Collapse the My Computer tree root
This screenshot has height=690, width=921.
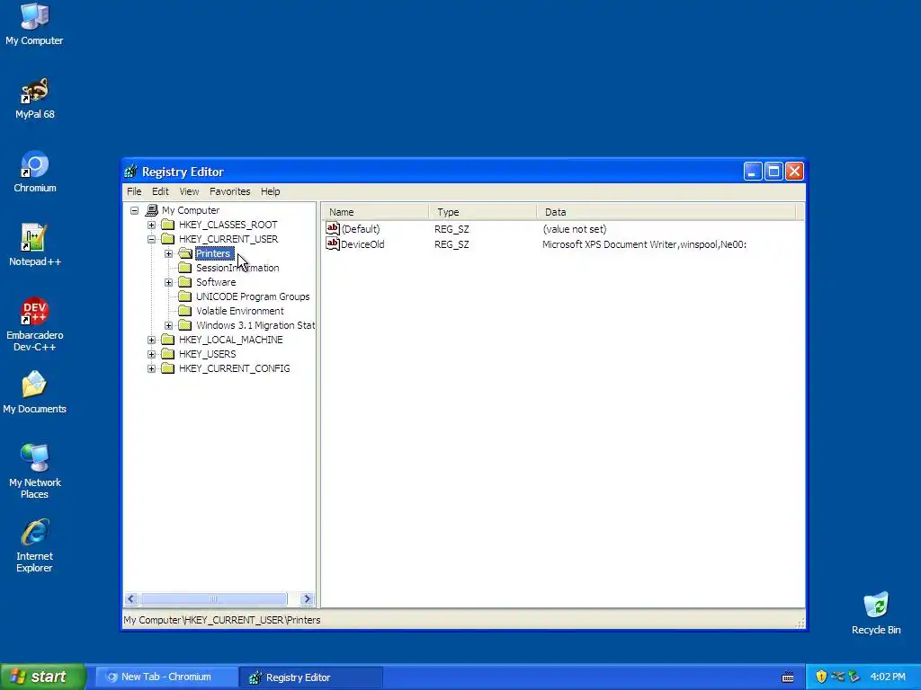(135, 210)
